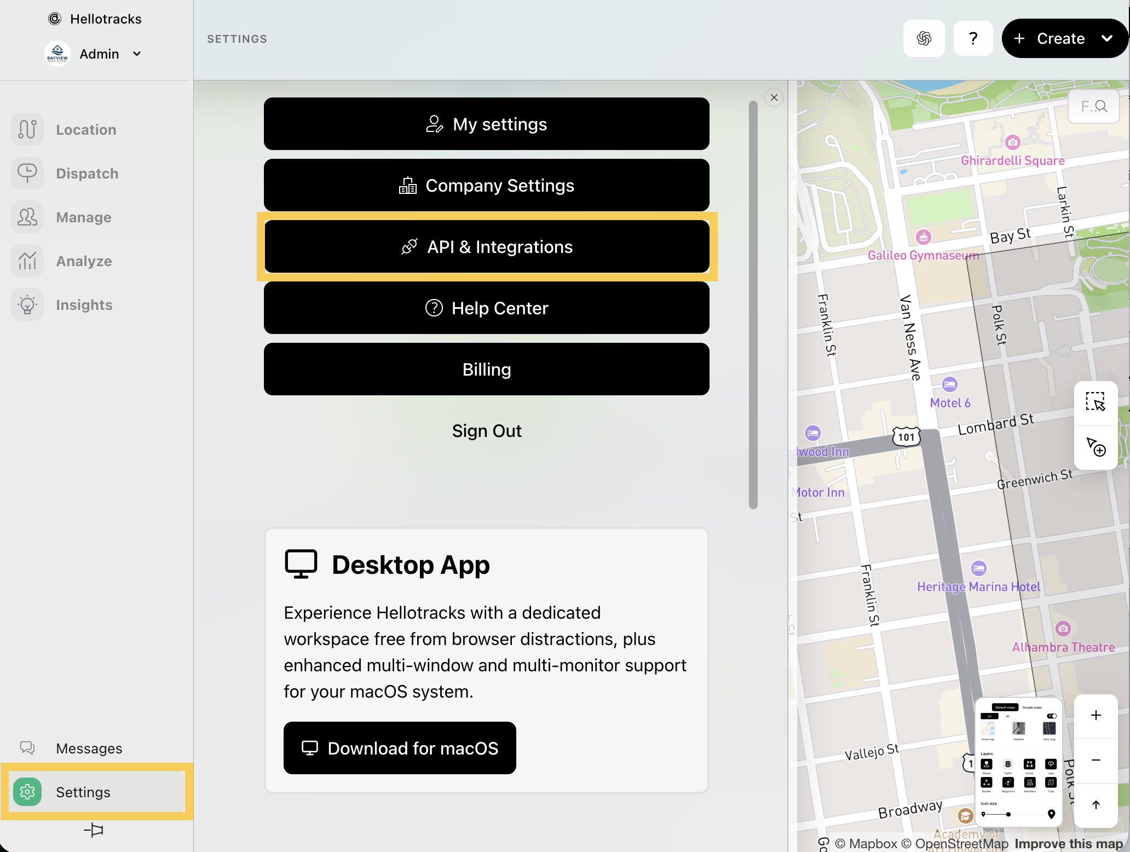Toggle the Traffic layer in map panel
The height and width of the screenshot is (852, 1130).
(1008, 764)
